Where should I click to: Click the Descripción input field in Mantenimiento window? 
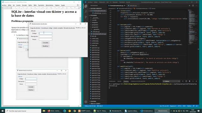45,36
